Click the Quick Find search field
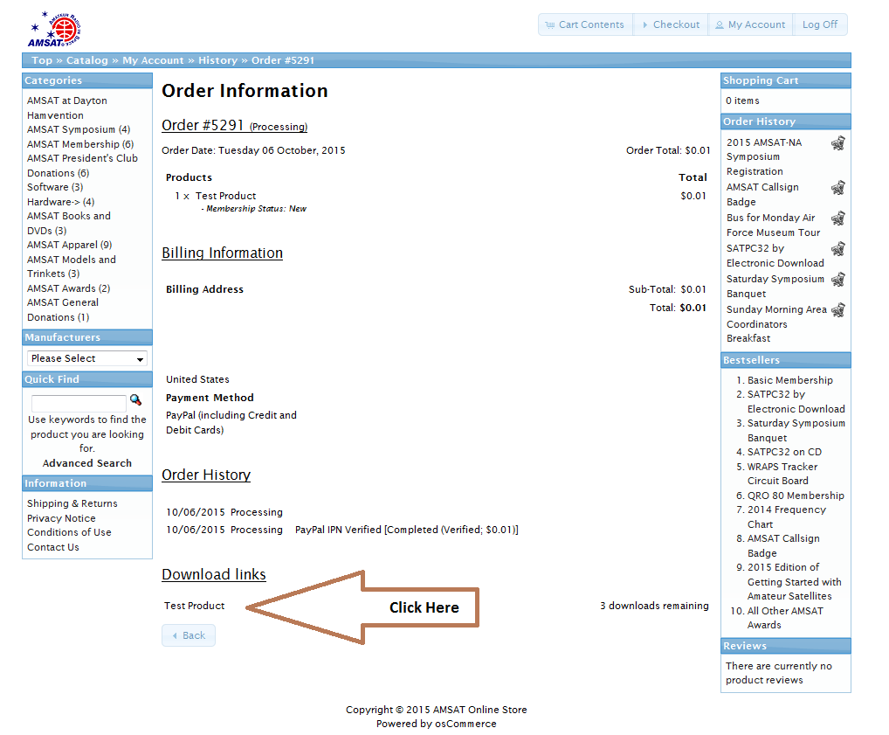This screenshot has width=889, height=735. point(79,403)
